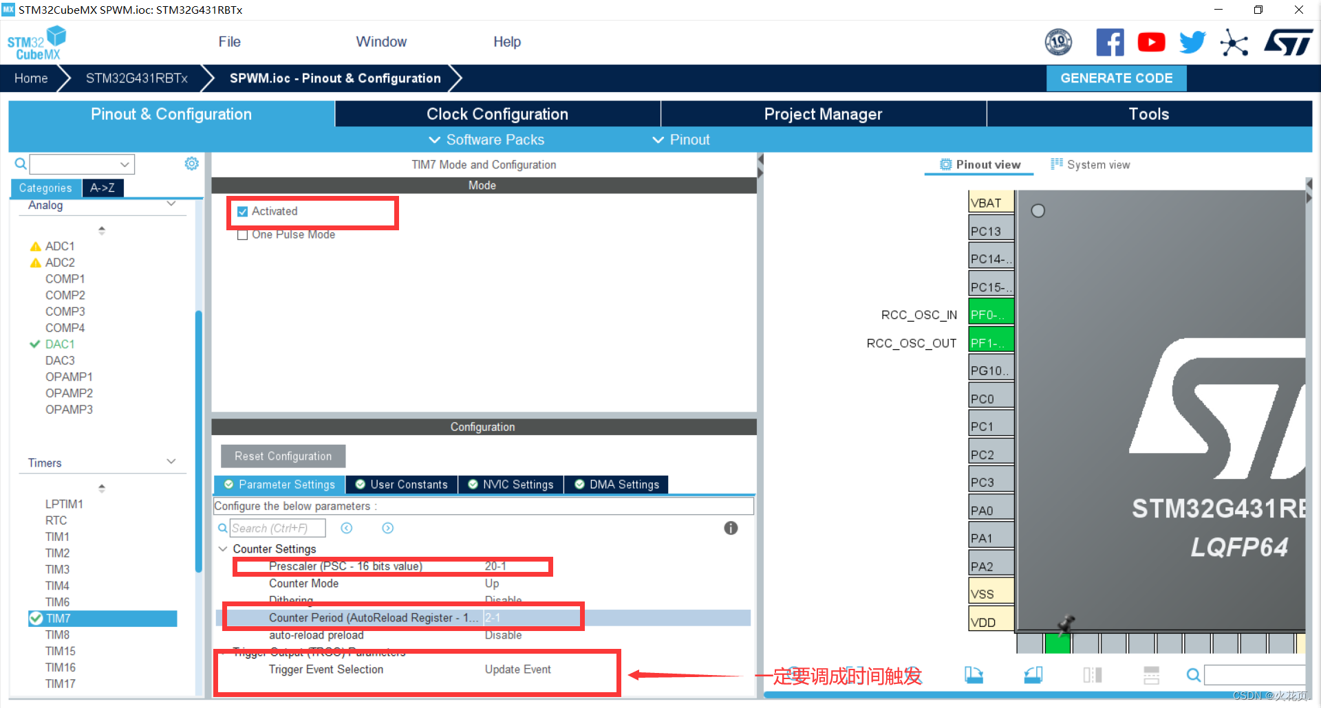Click the TIM7 enabled check icon
The height and width of the screenshot is (708, 1321).
click(x=36, y=618)
